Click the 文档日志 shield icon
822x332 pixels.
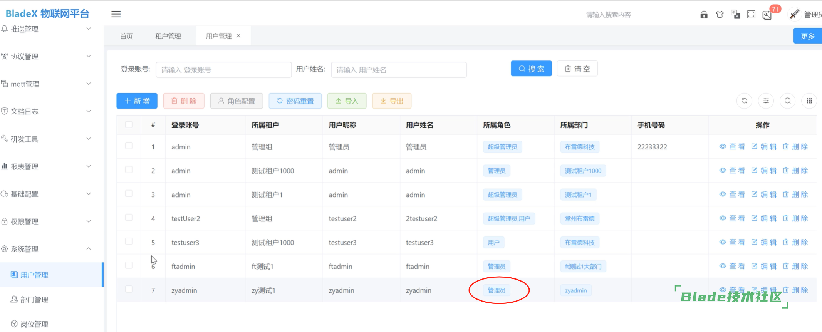click(x=5, y=111)
